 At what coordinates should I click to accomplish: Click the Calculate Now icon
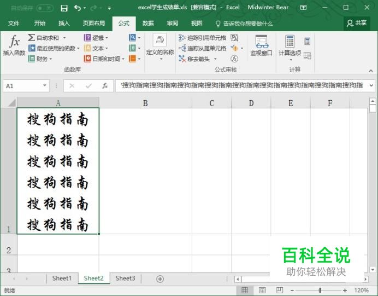(307, 42)
